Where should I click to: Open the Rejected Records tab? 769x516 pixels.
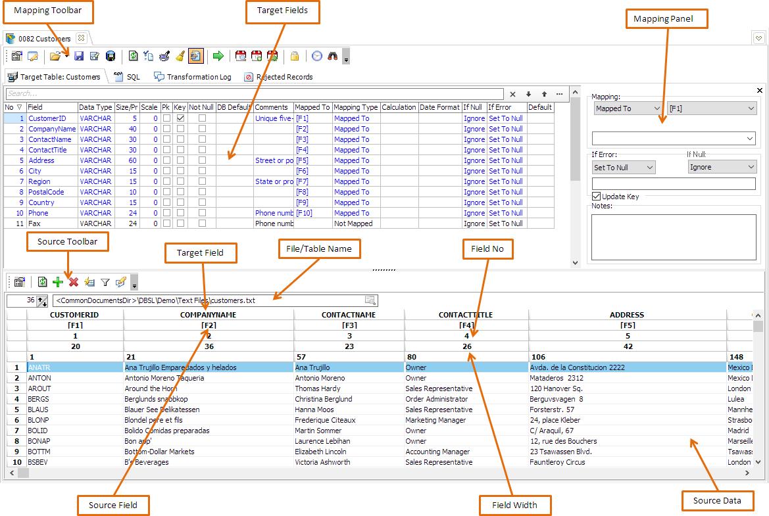[x=278, y=77]
